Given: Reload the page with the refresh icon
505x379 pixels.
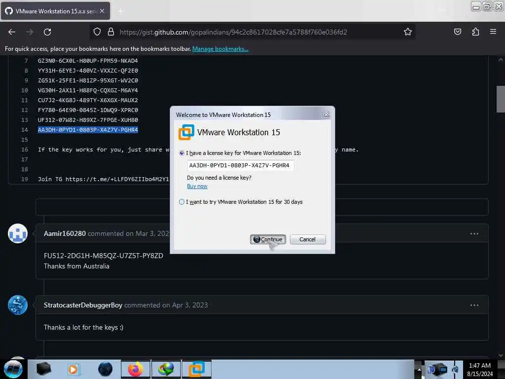Looking at the screenshot, I should point(47,32).
